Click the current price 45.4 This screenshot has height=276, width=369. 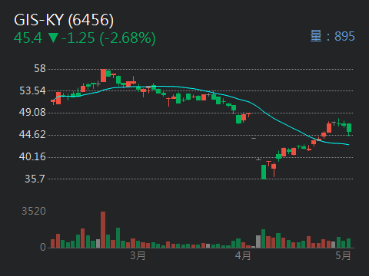(28, 38)
